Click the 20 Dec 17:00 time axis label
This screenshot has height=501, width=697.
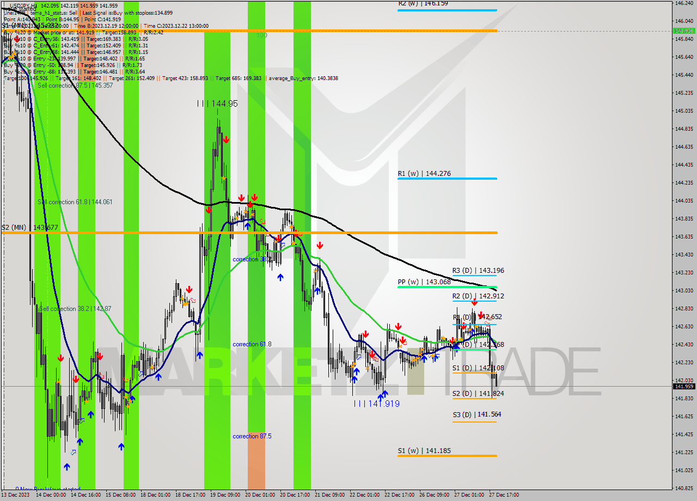(x=295, y=495)
